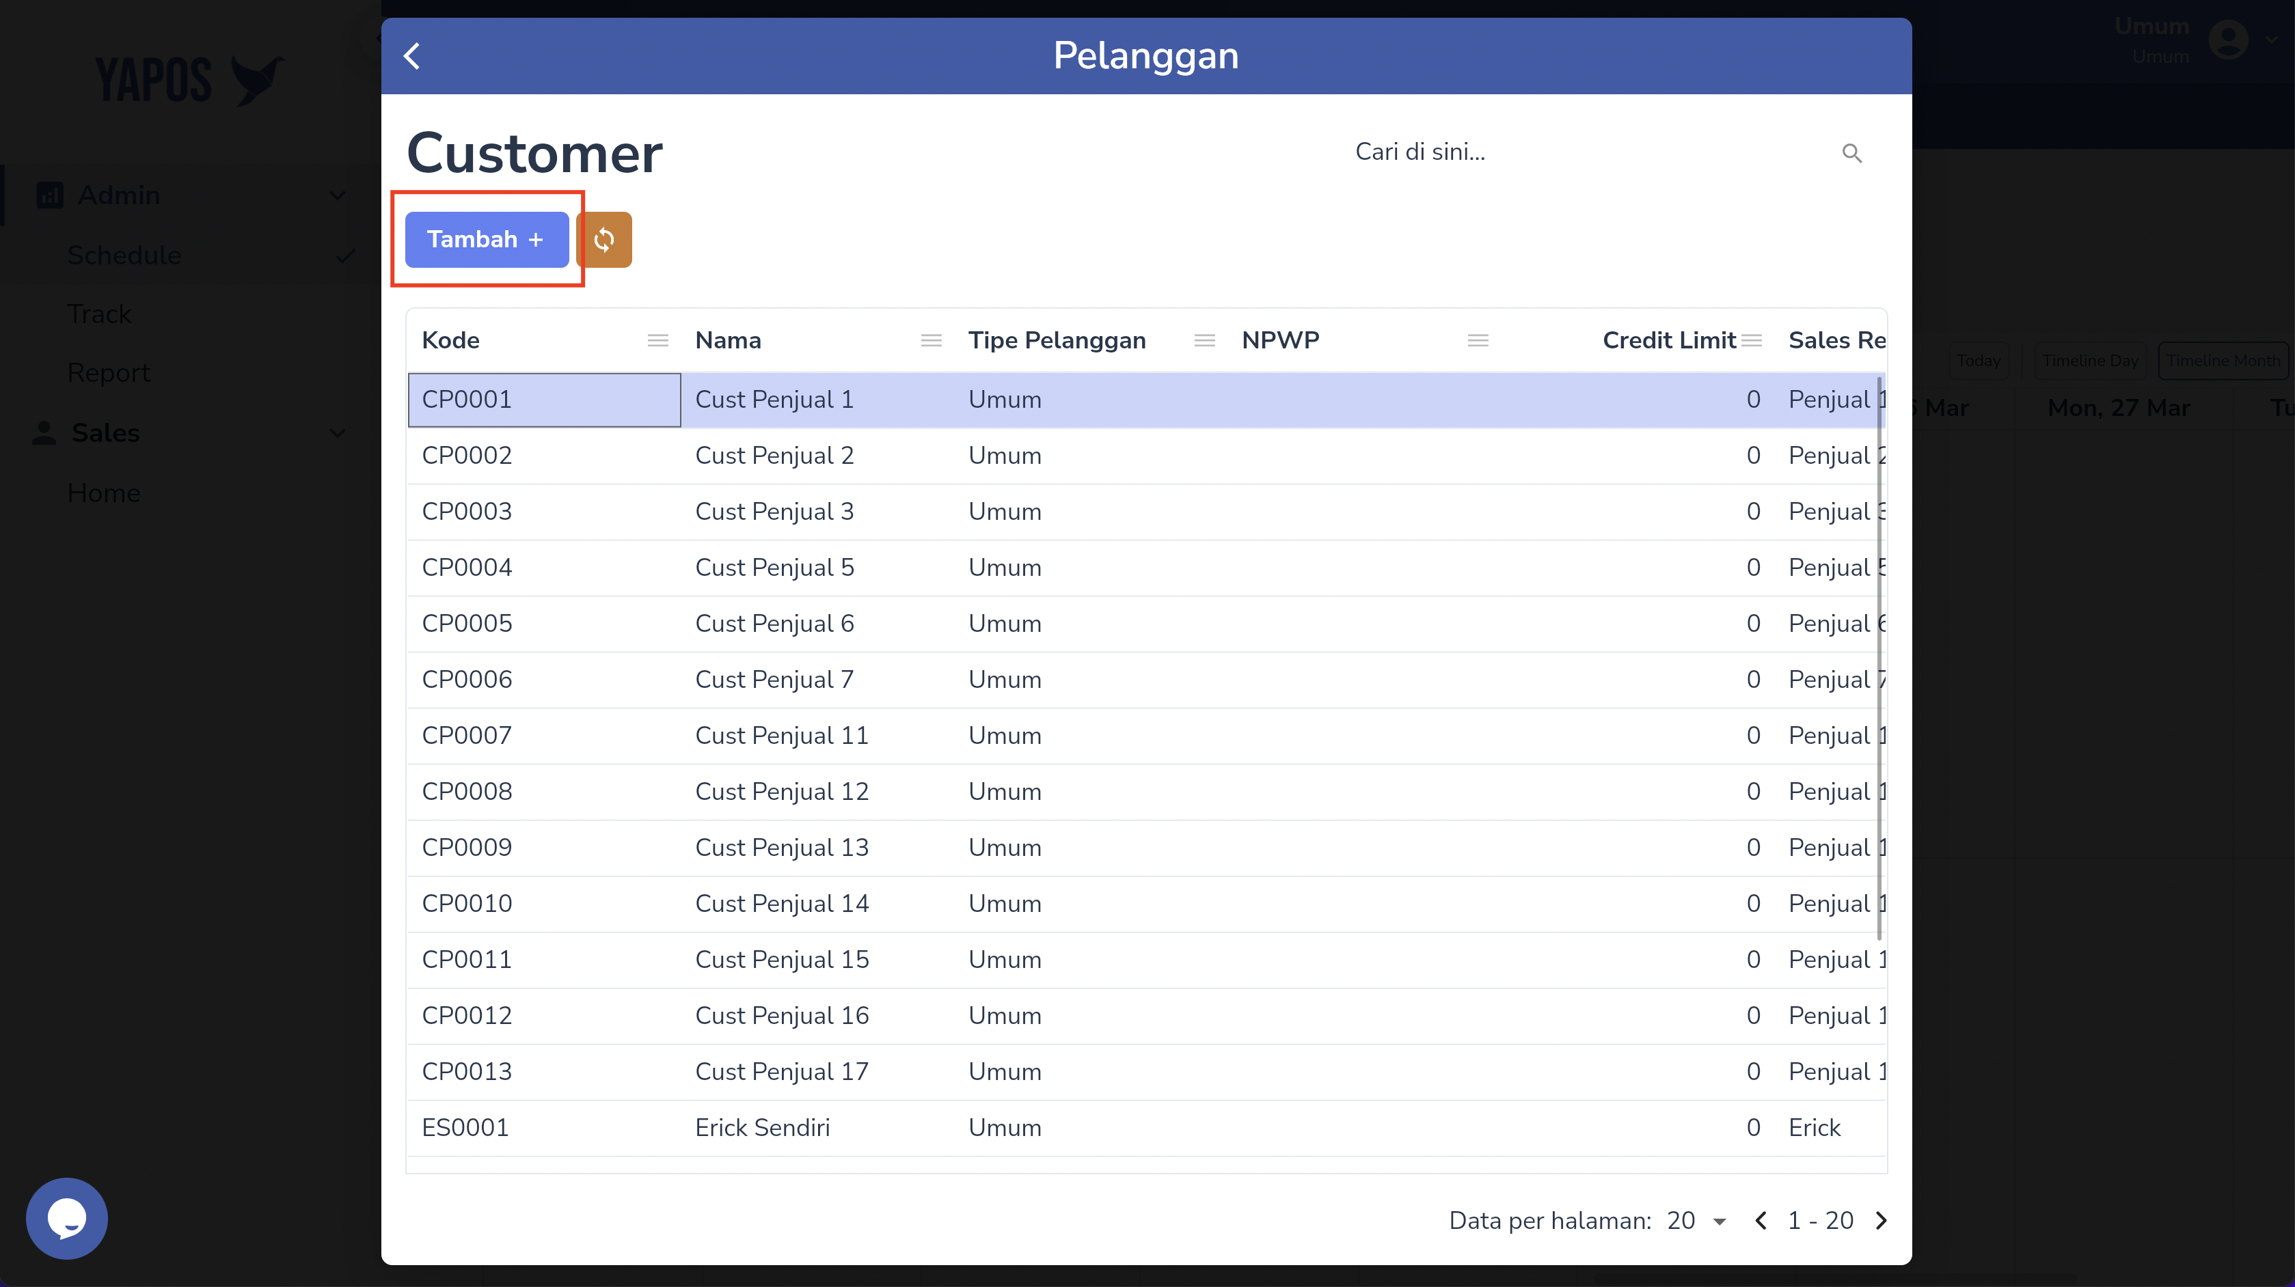The height and width of the screenshot is (1287, 2295).
Task: Expand the Sales sidebar section chevron
Action: pyautogui.click(x=337, y=433)
